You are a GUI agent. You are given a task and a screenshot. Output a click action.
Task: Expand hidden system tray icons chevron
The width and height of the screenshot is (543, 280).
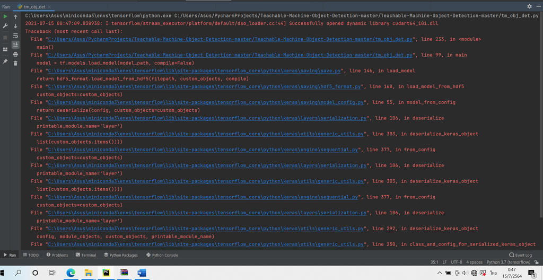(440, 273)
